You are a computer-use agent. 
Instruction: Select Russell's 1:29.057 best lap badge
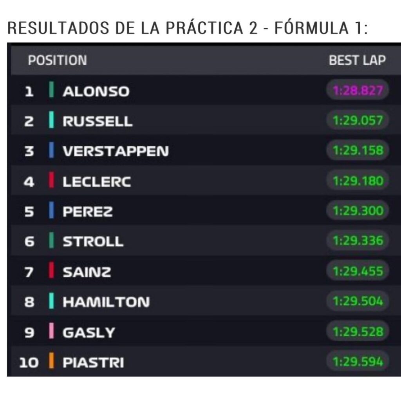click(x=358, y=120)
